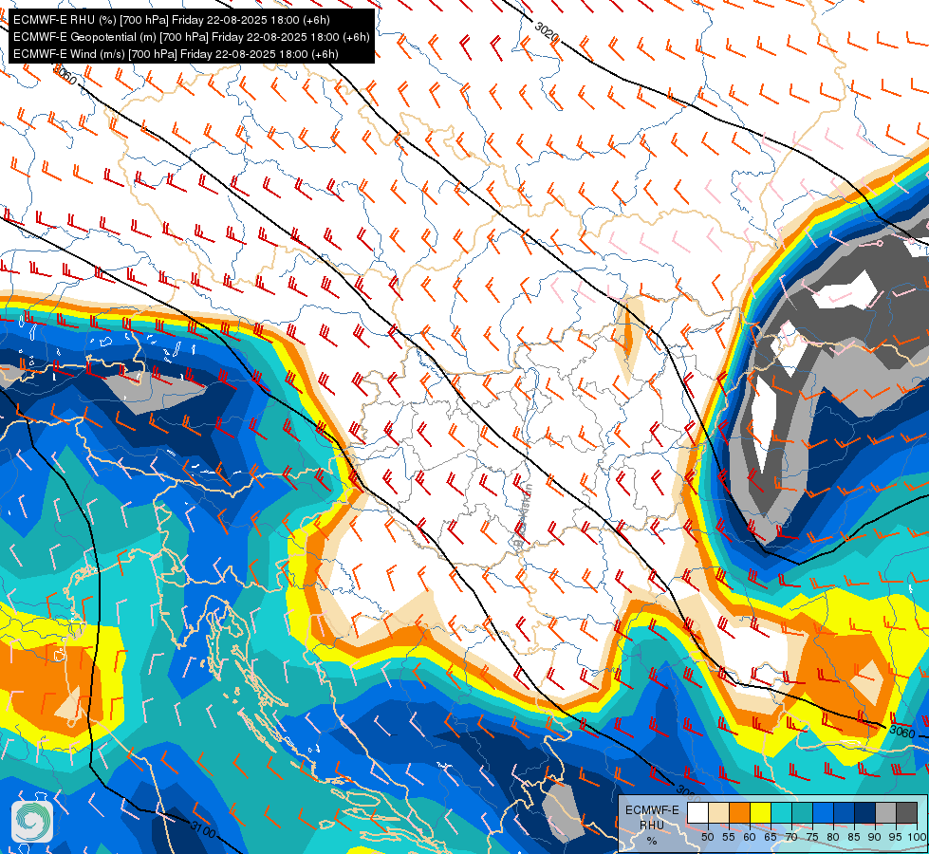Image resolution: width=929 pixels, height=854 pixels.
Task: Select the yellow 60-65 legend swatch
Action: 761,812
